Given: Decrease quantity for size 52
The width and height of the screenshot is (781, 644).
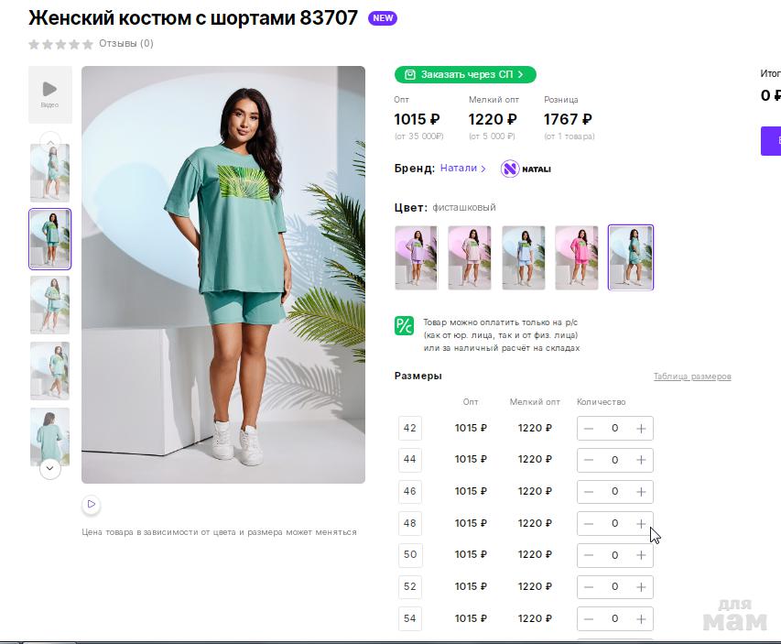Looking at the screenshot, I should point(589,586).
